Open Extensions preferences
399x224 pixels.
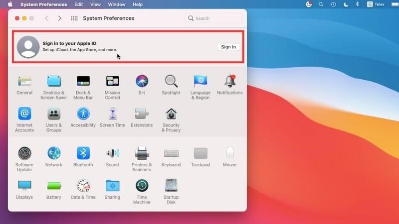pos(142,117)
